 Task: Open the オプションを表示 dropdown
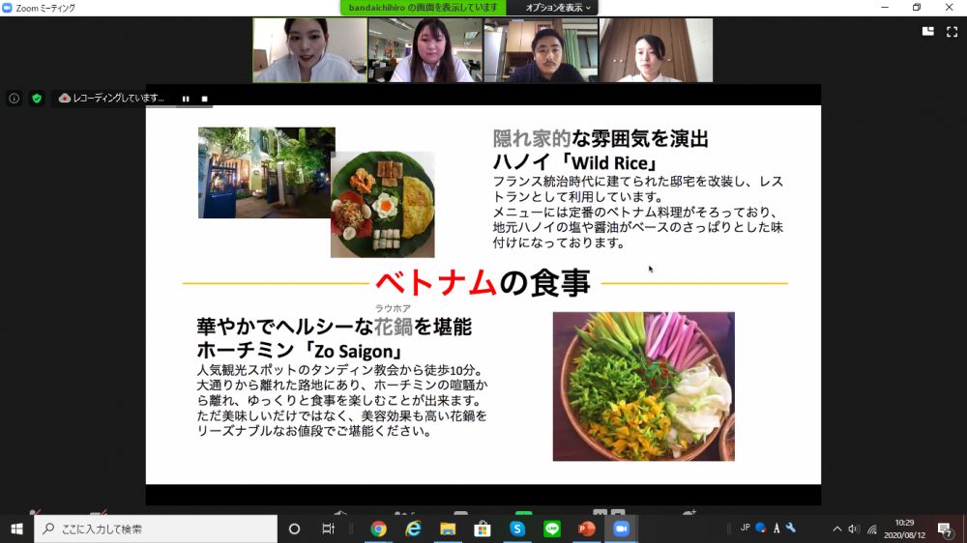click(x=558, y=8)
